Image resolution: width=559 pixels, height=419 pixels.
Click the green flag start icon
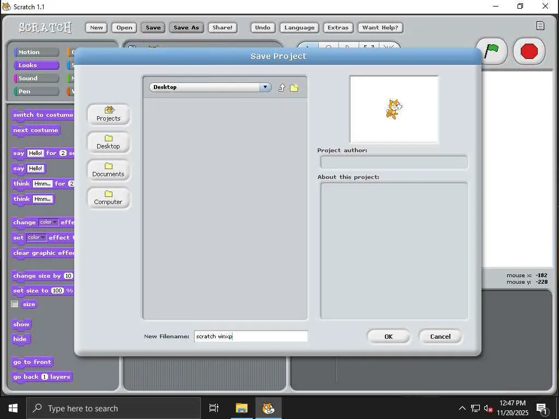[x=492, y=51]
